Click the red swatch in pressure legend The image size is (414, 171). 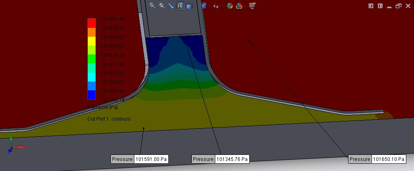click(92, 22)
